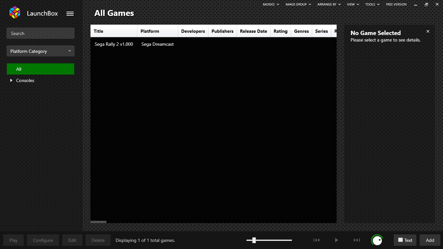The width and height of the screenshot is (443, 249).
Task: Sort by the Release Date column
Action: (254, 31)
